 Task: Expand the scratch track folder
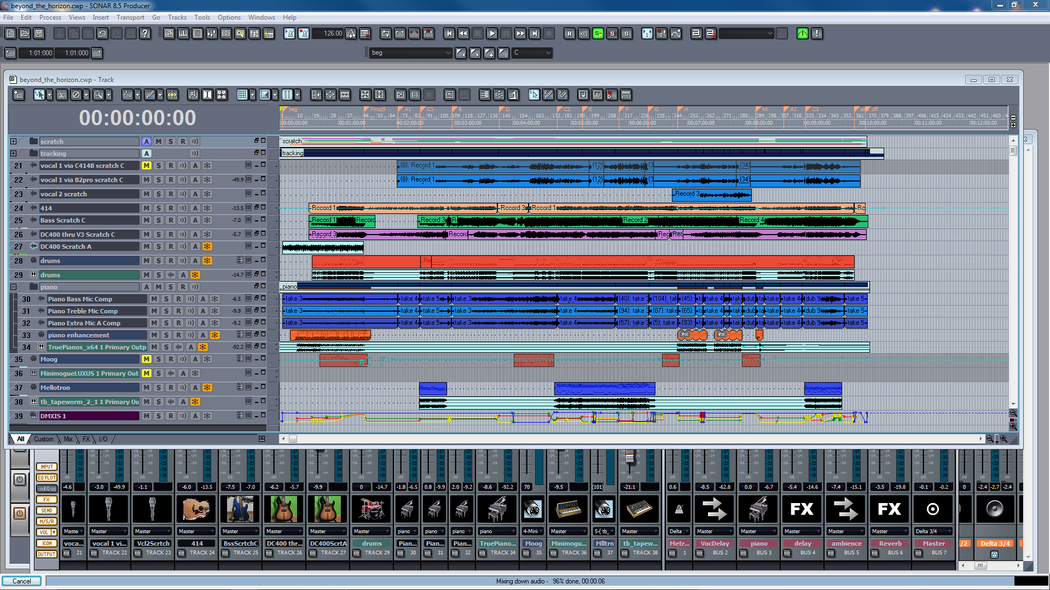(x=14, y=142)
